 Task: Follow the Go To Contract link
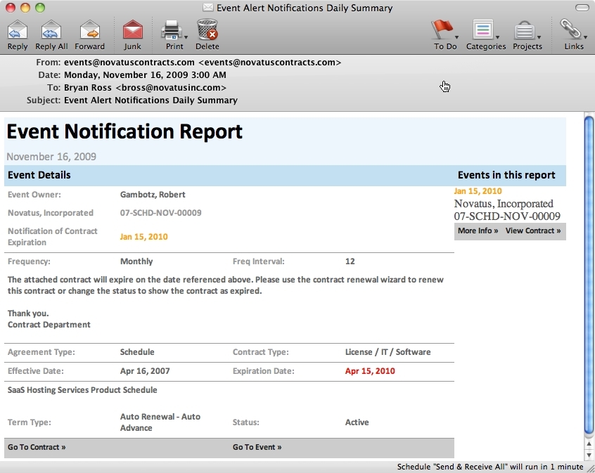(37, 447)
